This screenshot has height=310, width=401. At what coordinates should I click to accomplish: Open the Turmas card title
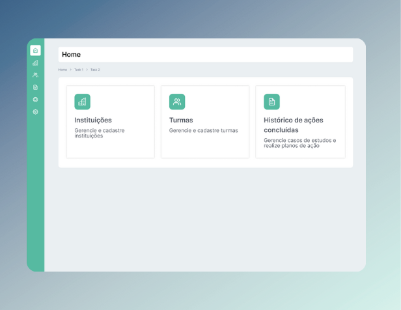click(181, 120)
